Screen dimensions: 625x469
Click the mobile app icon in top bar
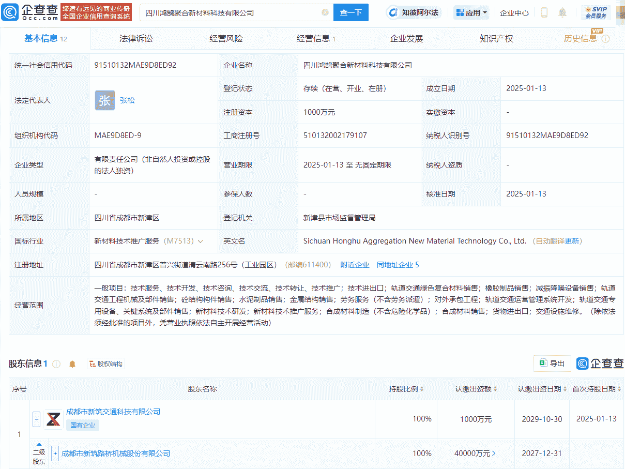(x=543, y=12)
